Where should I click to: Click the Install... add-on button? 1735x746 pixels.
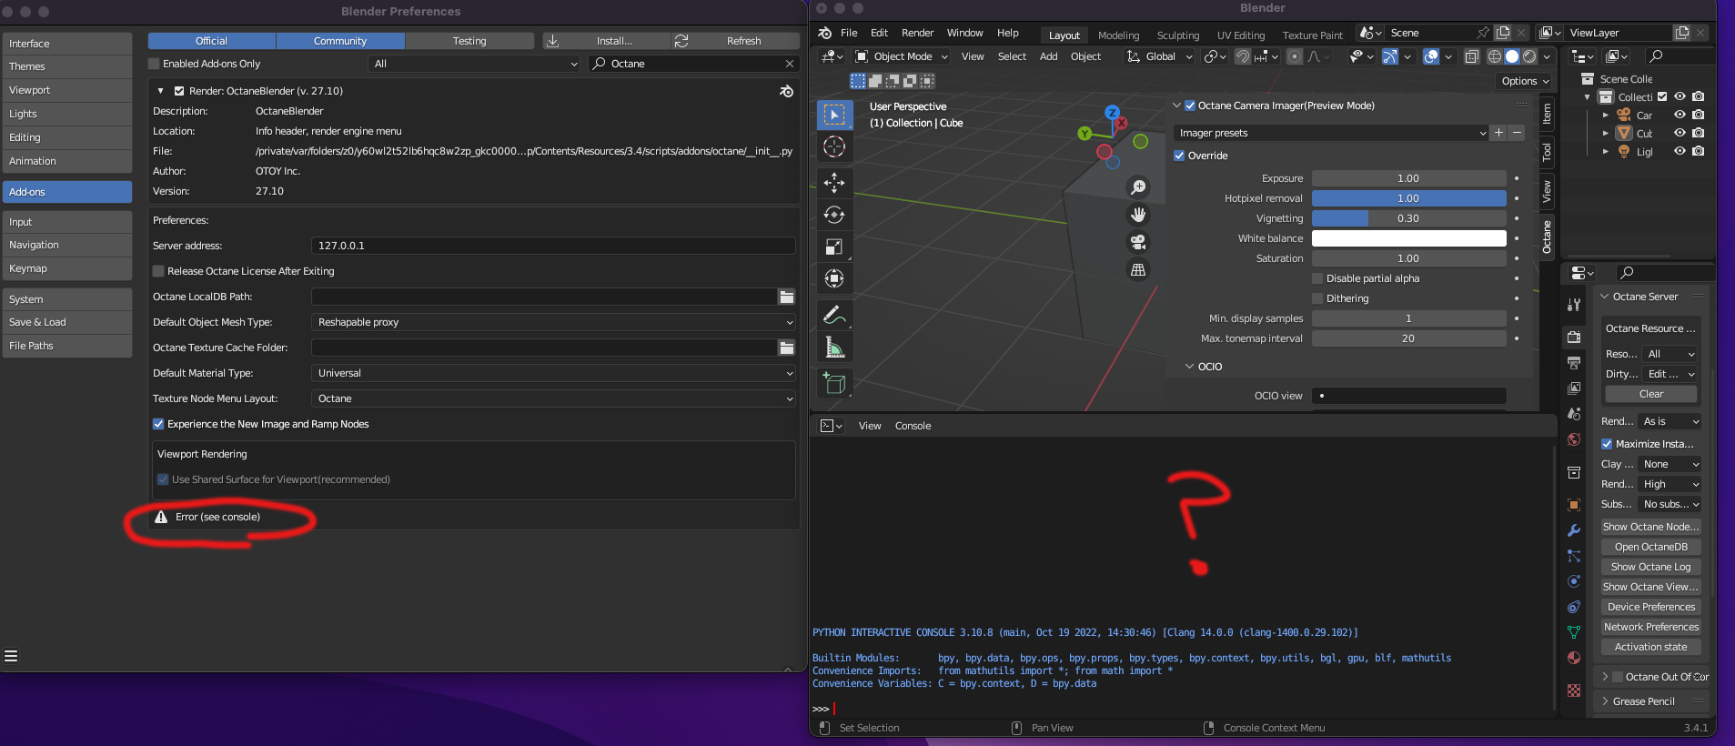tap(606, 41)
